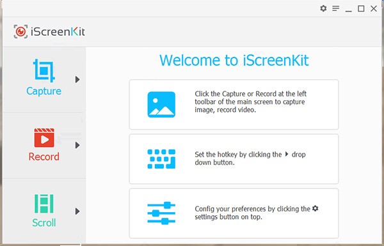Select the Capture crop icon
This screenshot has width=384, height=246.
pos(44,70)
